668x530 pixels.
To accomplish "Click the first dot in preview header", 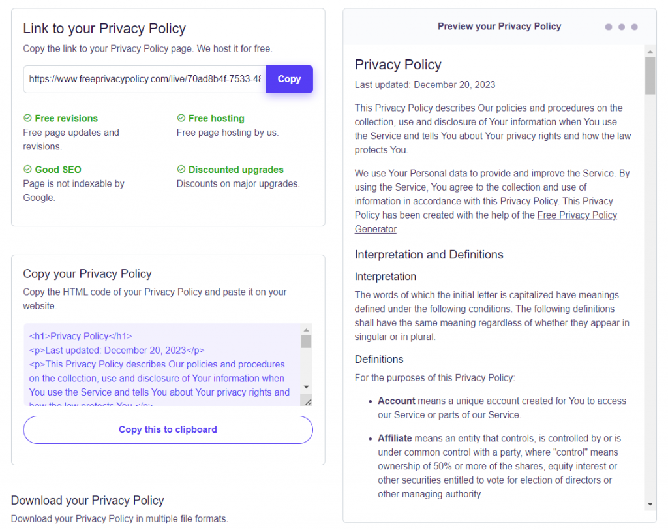I will coord(608,27).
